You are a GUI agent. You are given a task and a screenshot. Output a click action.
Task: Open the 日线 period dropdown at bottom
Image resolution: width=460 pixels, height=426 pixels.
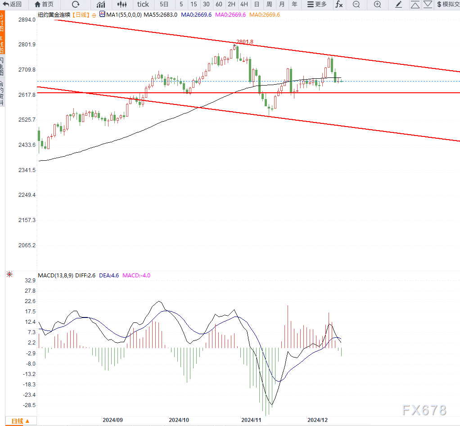click(20, 421)
